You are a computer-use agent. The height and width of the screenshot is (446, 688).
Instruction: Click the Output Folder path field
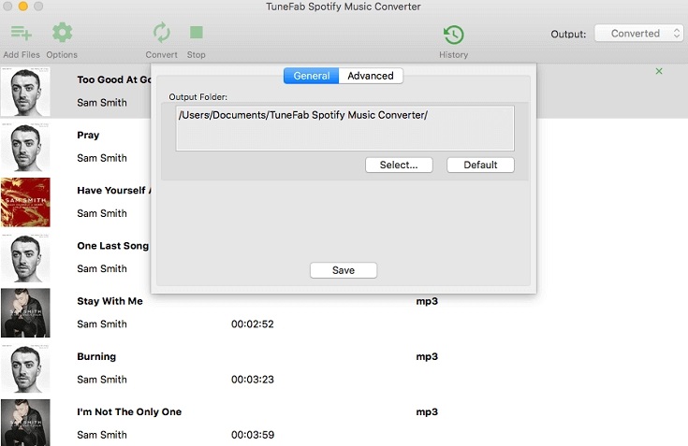pyautogui.click(x=344, y=128)
